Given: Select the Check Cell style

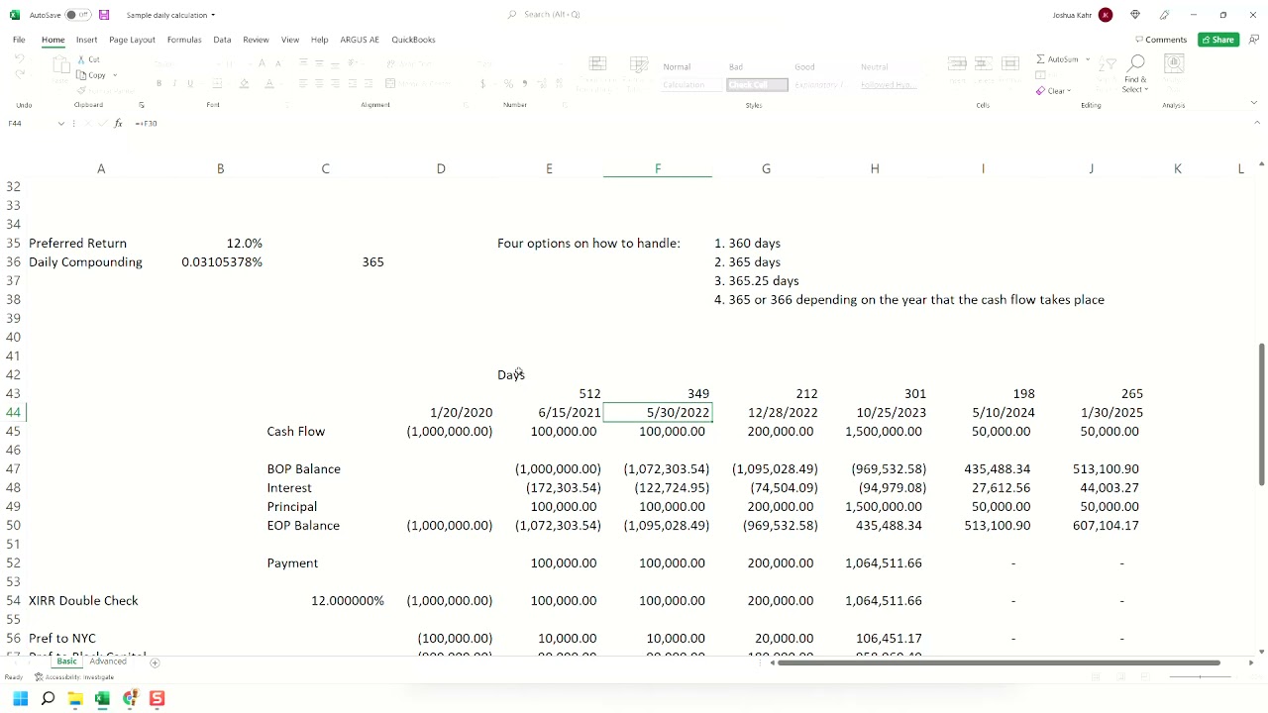Looking at the screenshot, I should (758, 85).
